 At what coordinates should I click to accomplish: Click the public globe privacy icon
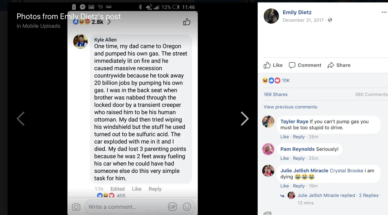pos(330,20)
